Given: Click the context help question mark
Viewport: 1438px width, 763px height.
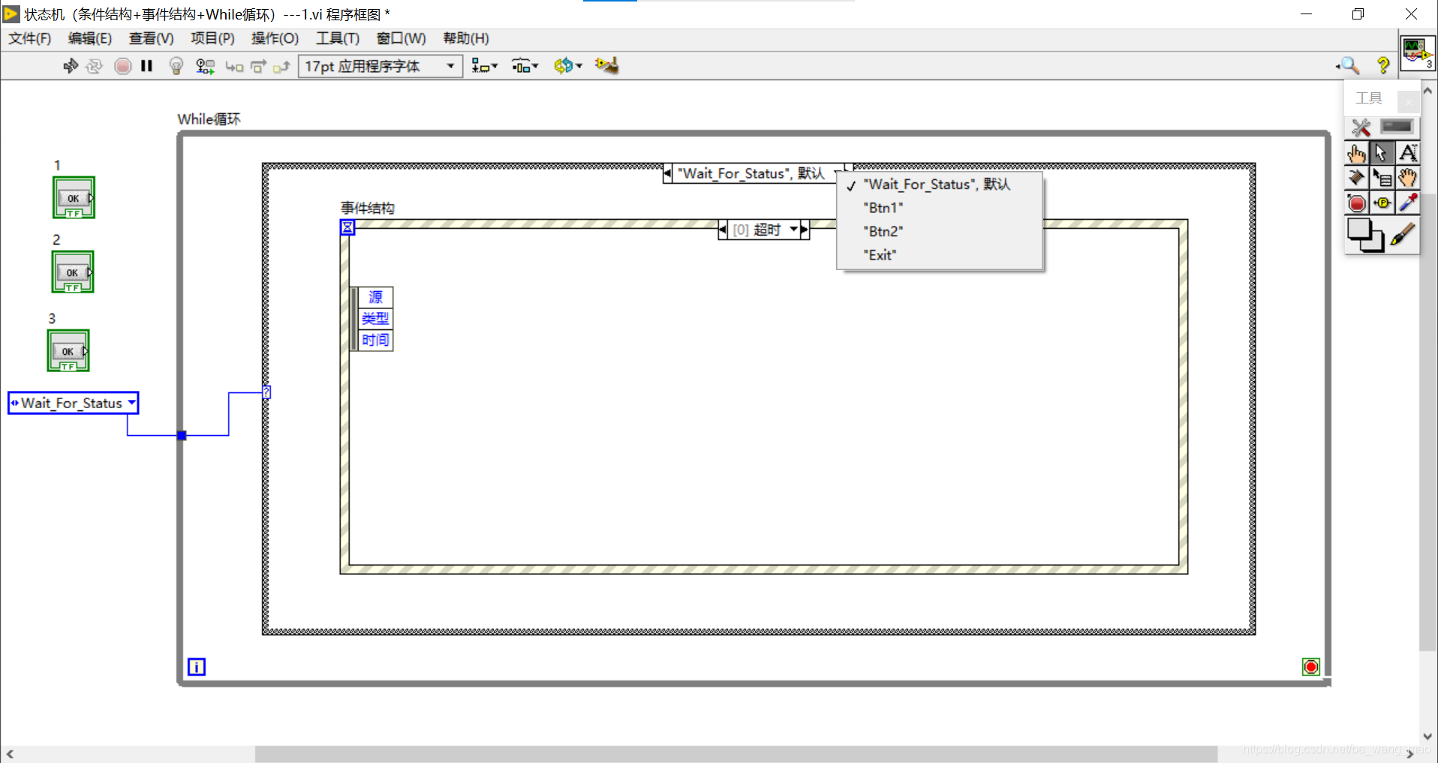Looking at the screenshot, I should (x=1383, y=66).
